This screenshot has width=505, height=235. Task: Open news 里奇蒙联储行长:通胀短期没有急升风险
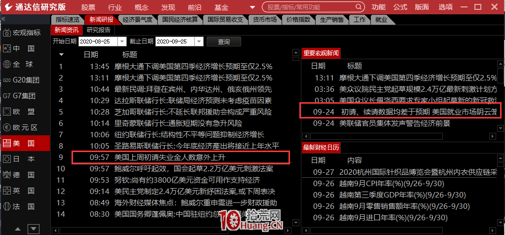[178, 123]
